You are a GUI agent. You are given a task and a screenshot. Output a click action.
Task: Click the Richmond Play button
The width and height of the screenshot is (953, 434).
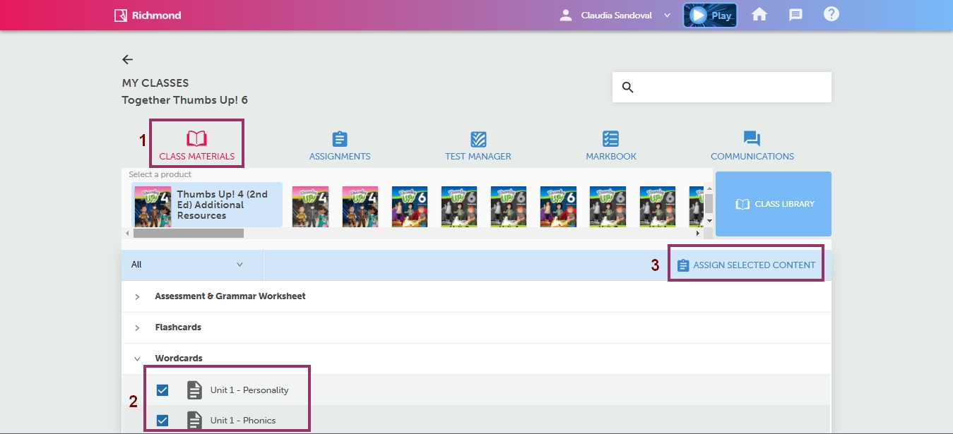(x=710, y=16)
